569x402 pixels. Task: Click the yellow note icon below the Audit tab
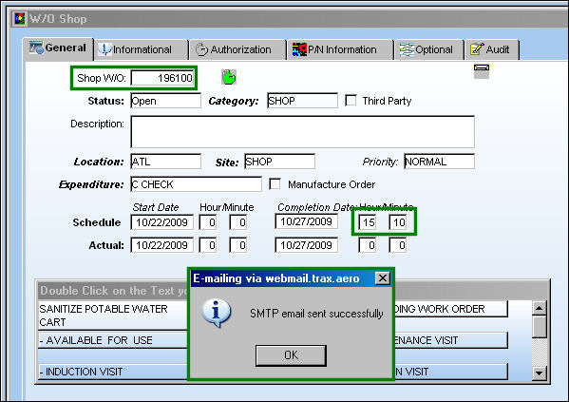coord(482,71)
